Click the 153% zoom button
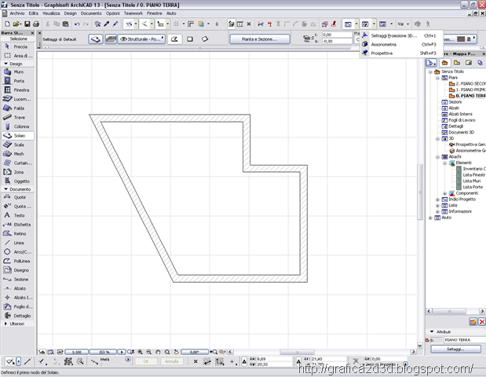486x377 pixels. [104, 352]
